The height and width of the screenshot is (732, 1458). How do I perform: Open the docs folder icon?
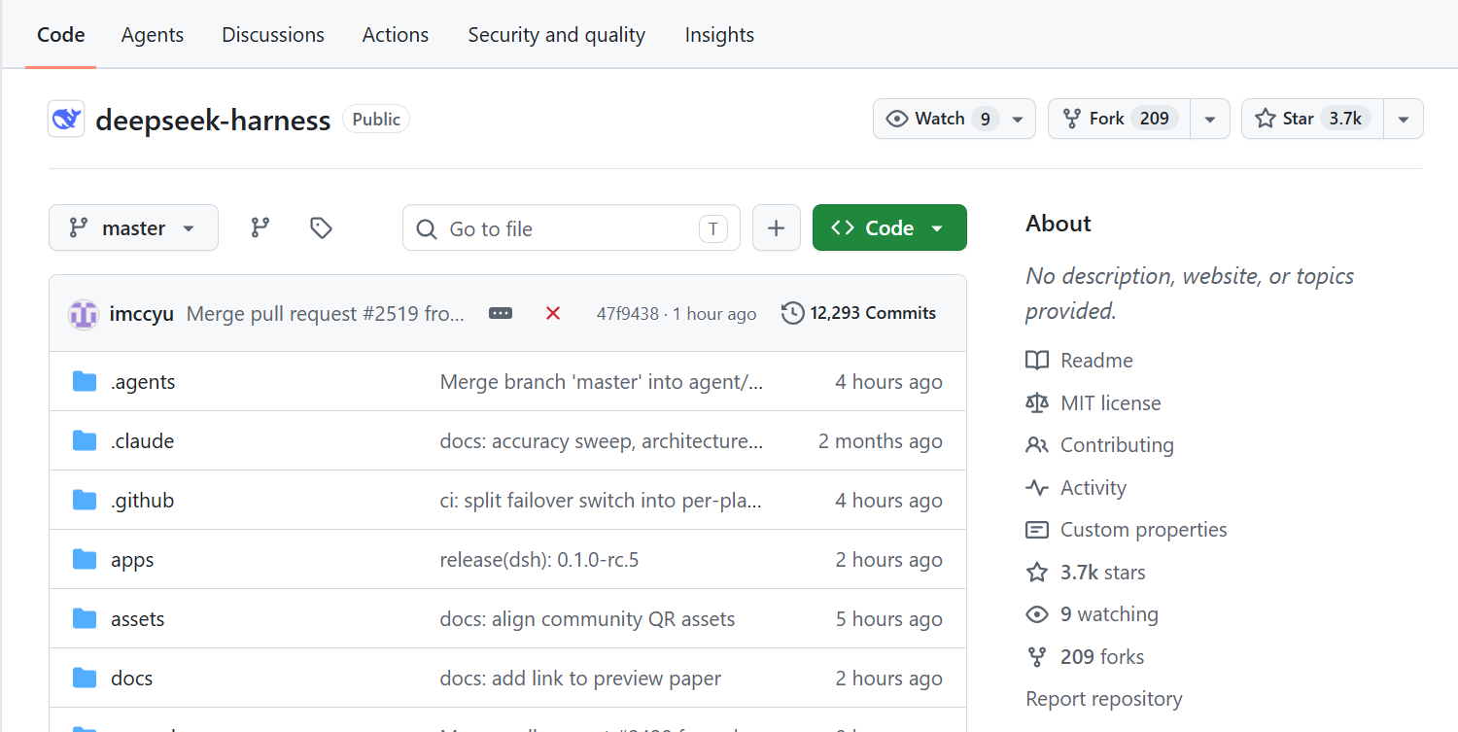85,678
